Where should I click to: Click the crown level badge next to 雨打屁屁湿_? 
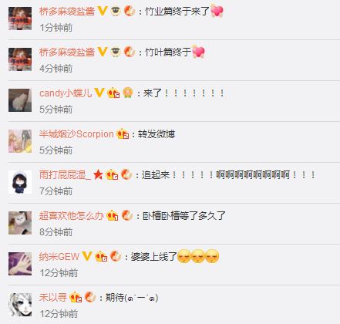tap(112, 175)
